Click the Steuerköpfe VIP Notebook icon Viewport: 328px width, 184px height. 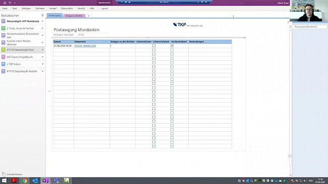pos(4,21)
